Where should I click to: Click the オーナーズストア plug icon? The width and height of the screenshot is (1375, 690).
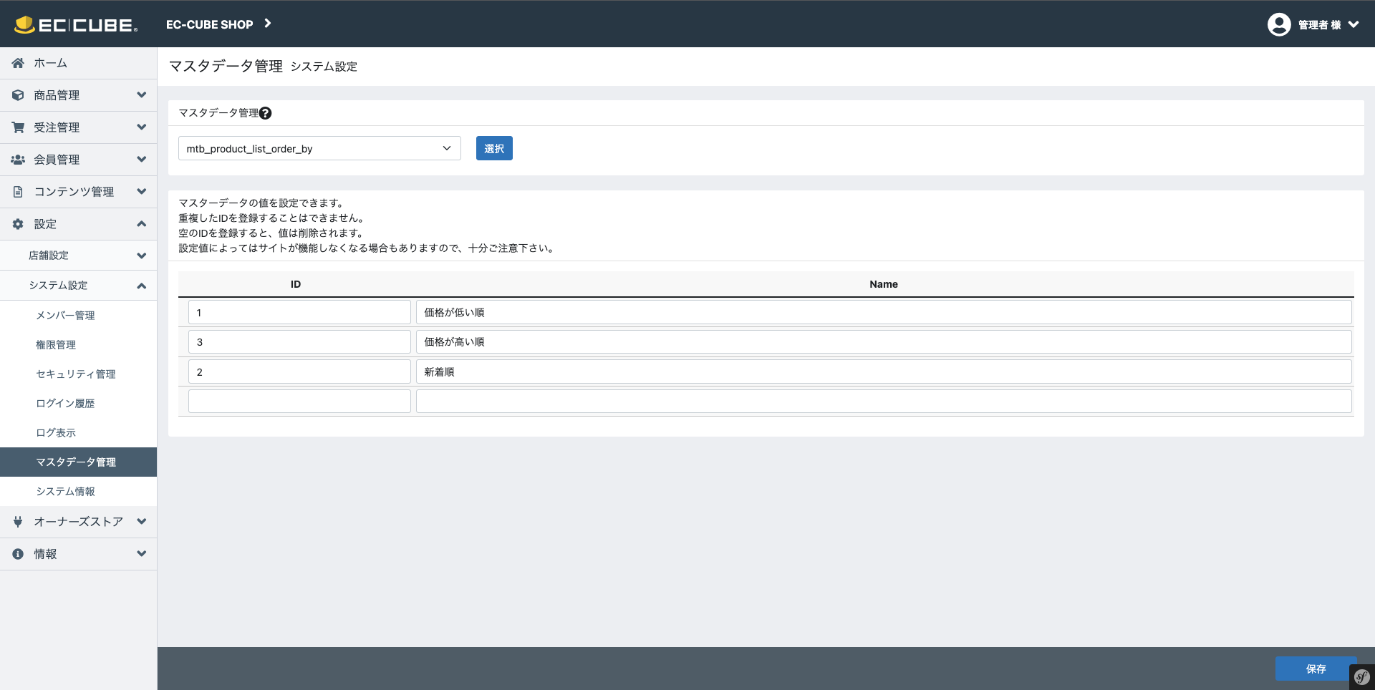[18, 522]
